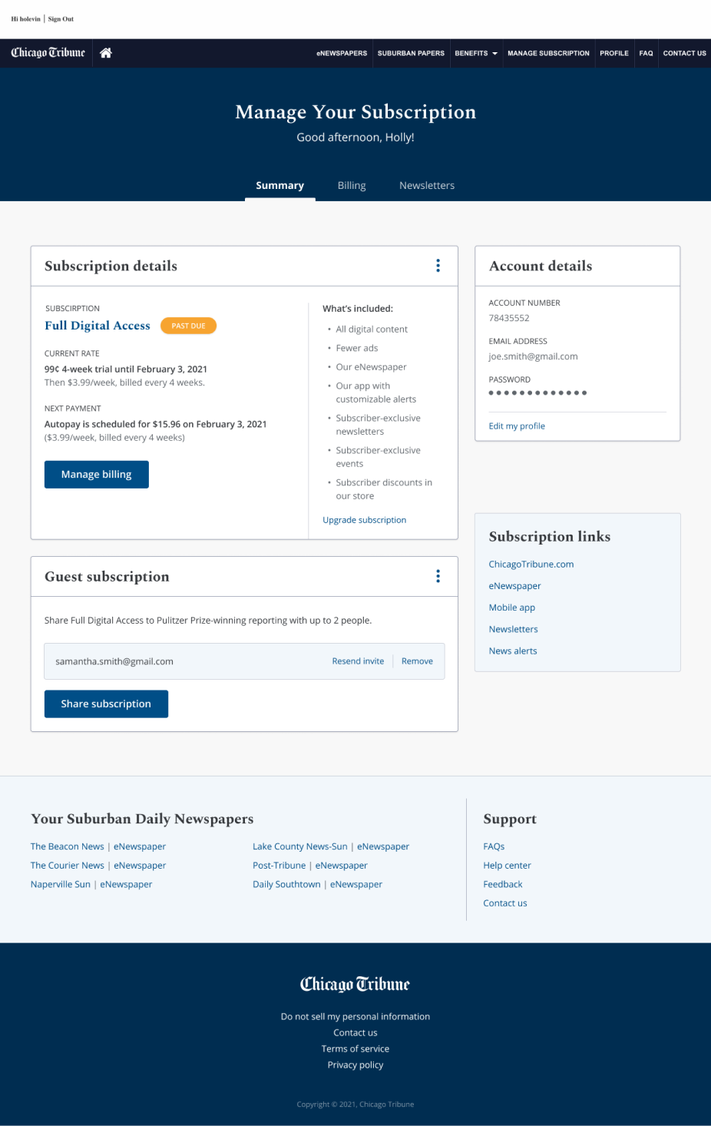
Task: Click the email joe.smith@gmail.com
Action: [534, 356]
